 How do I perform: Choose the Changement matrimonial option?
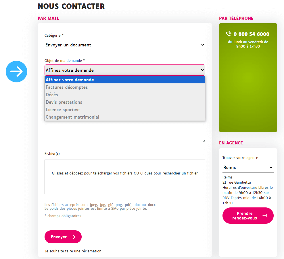pos(72,117)
